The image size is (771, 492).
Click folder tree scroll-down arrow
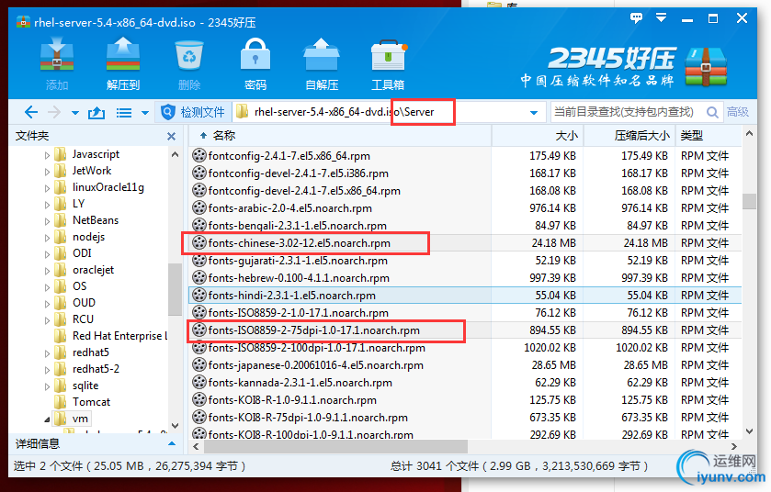point(175,425)
